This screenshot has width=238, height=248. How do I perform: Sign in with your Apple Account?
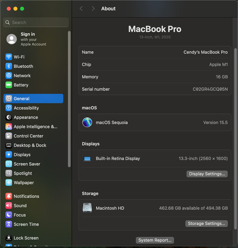point(33,39)
